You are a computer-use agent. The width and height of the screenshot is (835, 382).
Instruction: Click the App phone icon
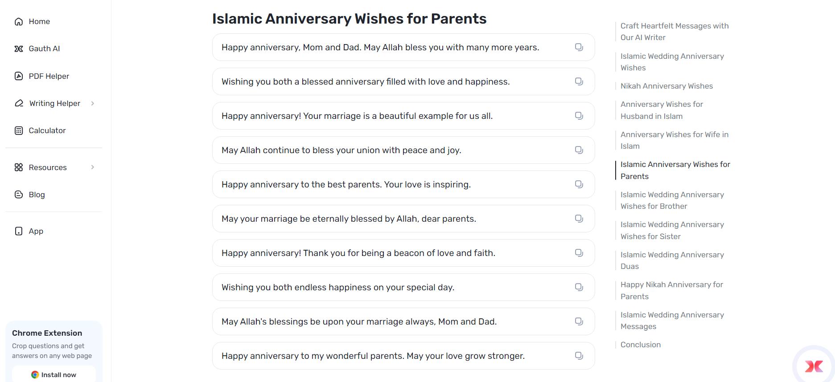[x=18, y=231]
